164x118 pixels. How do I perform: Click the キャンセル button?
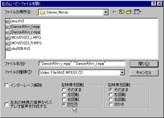click(x=144, y=73)
